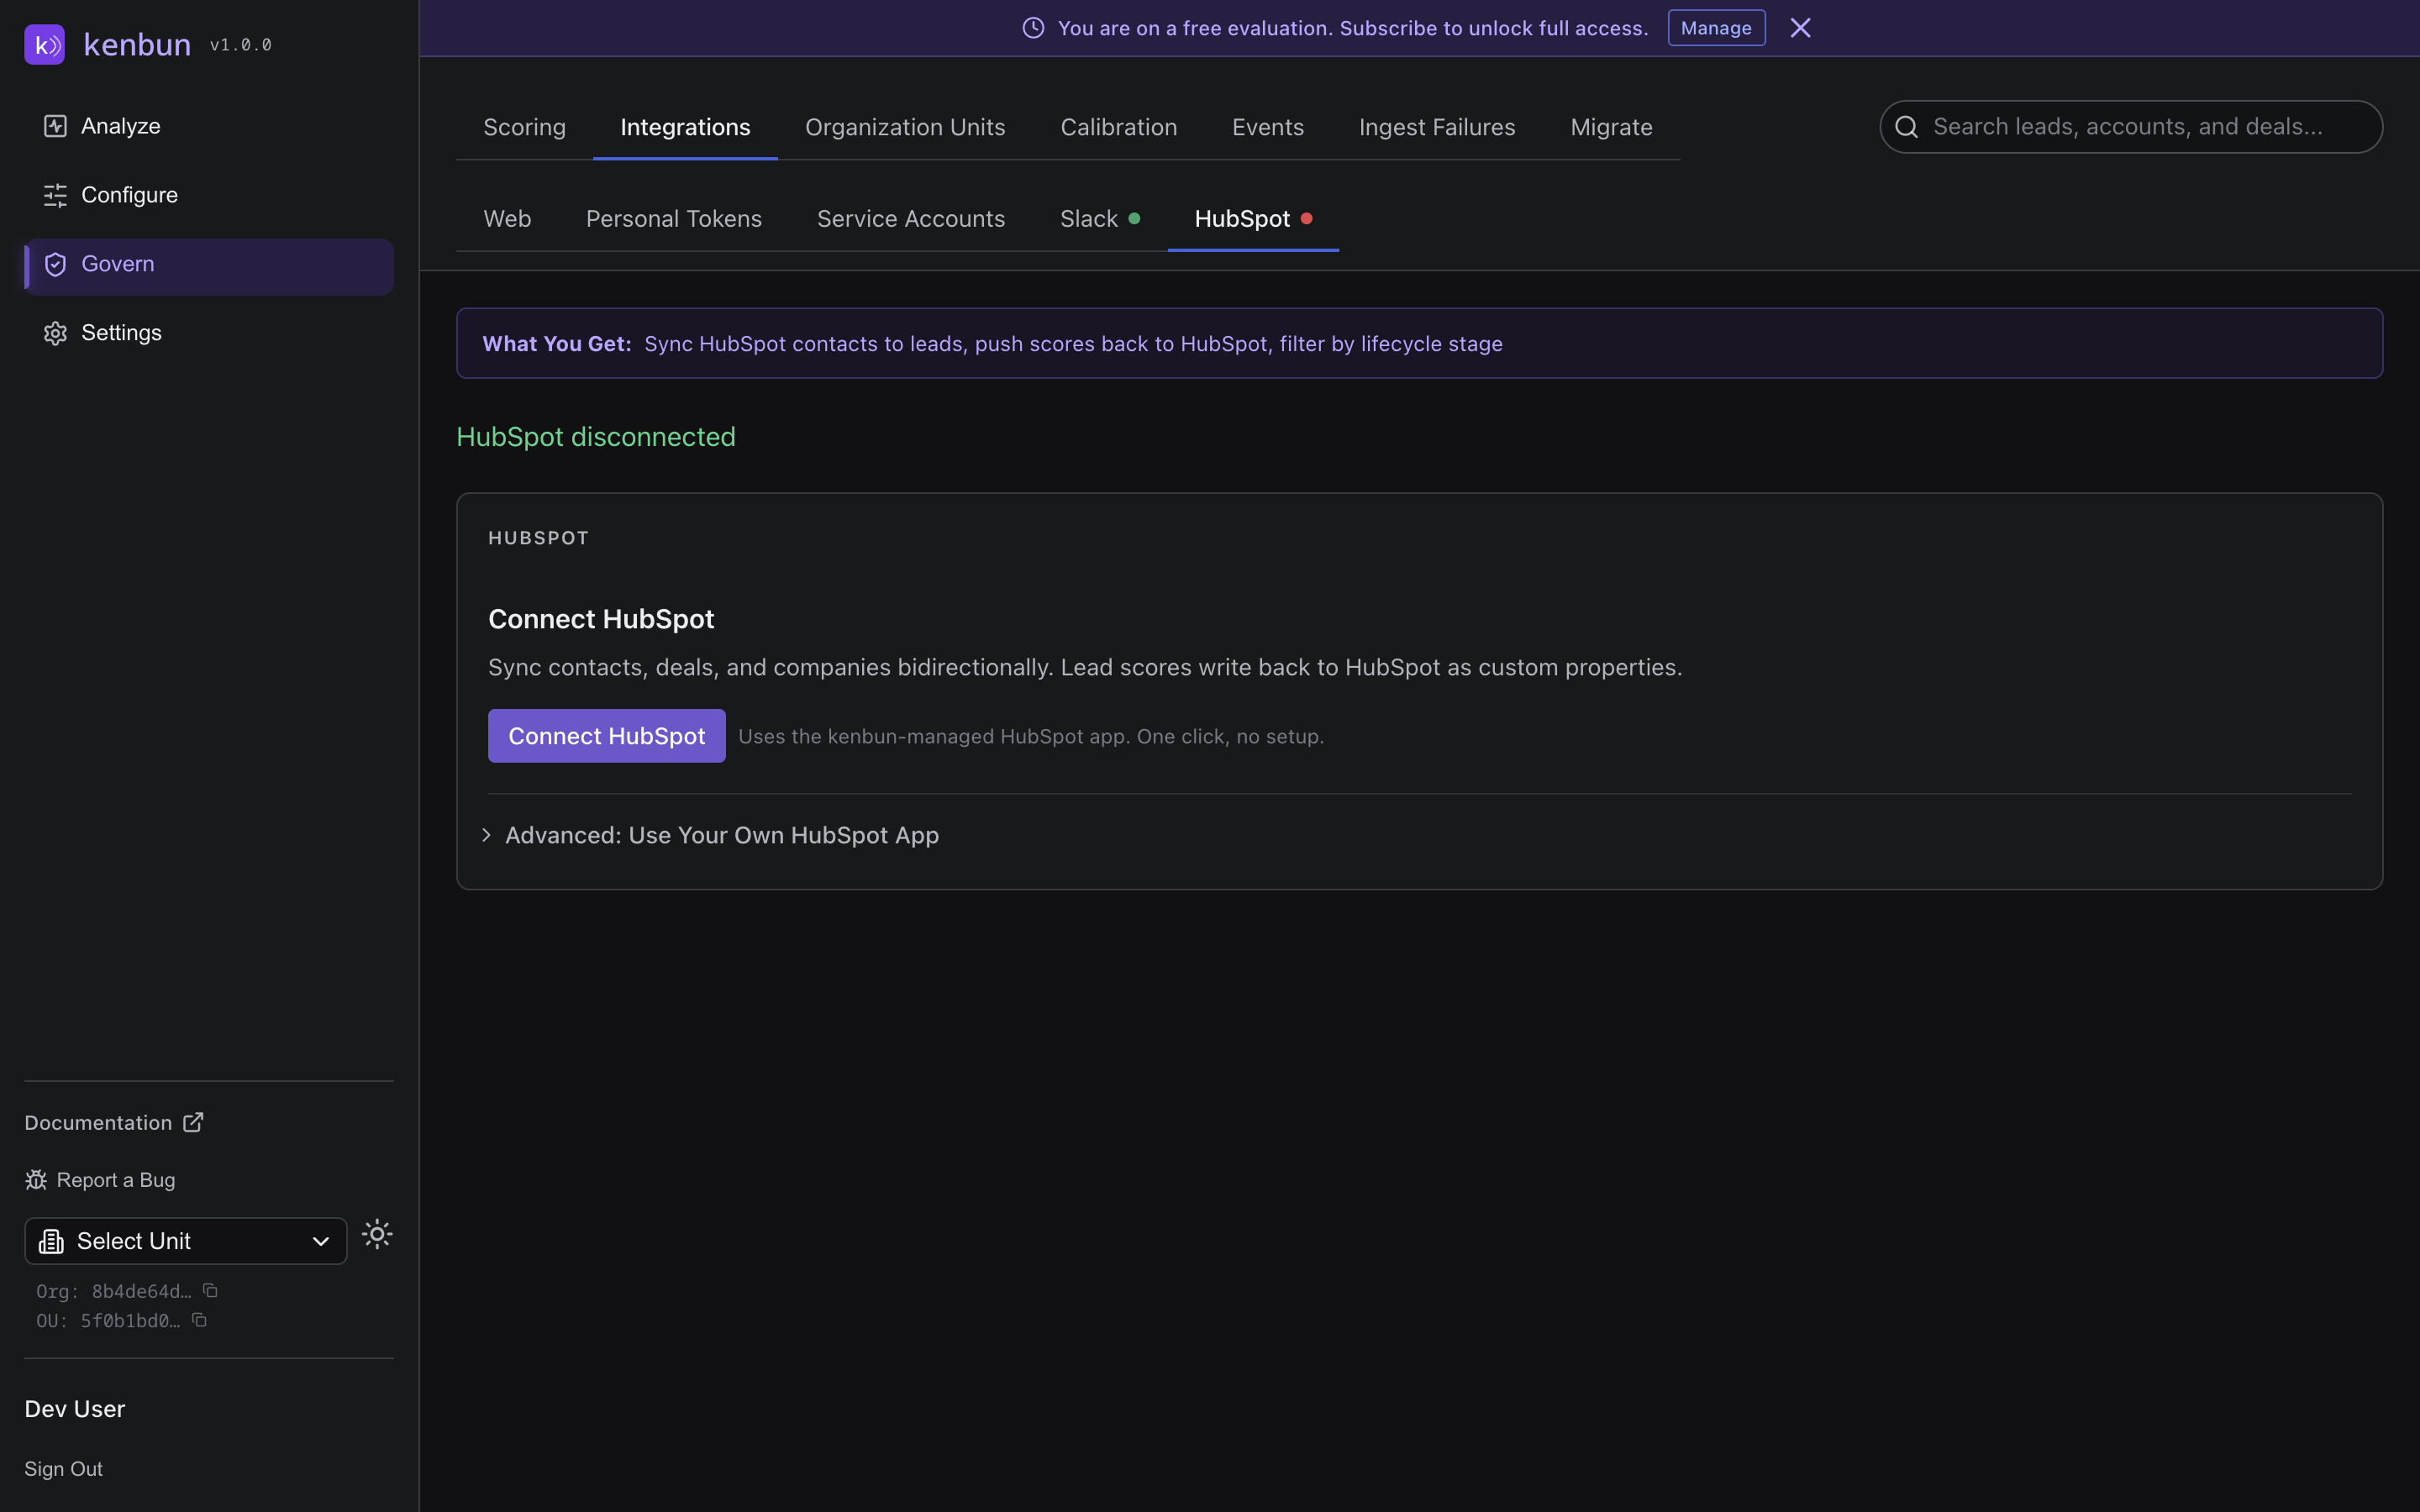Open the Personal Tokens sub-tab
2420x1512 pixels.
pyautogui.click(x=674, y=219)
